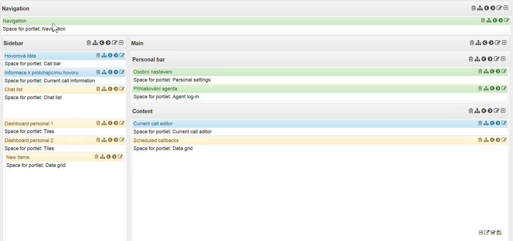Open hierarchy for the Content container
513x241 pixels.
pyautogui.click(x=477, y=111)
